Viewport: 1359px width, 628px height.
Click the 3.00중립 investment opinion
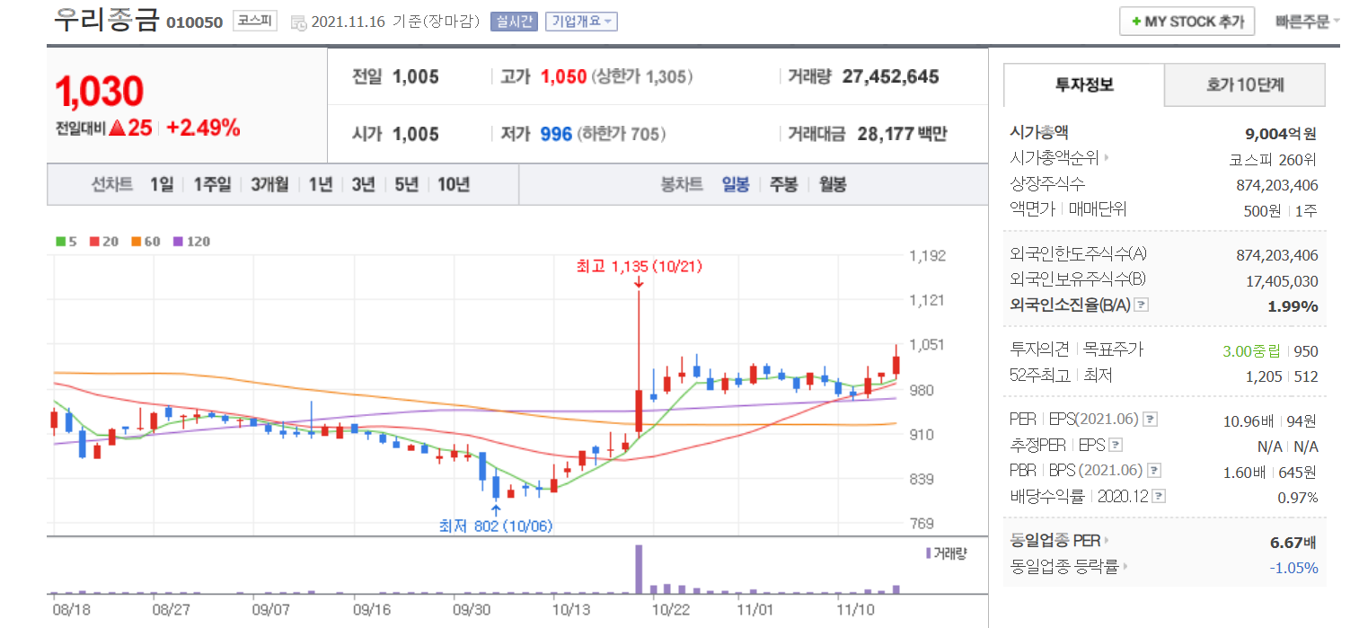(x=1253, y=351)
